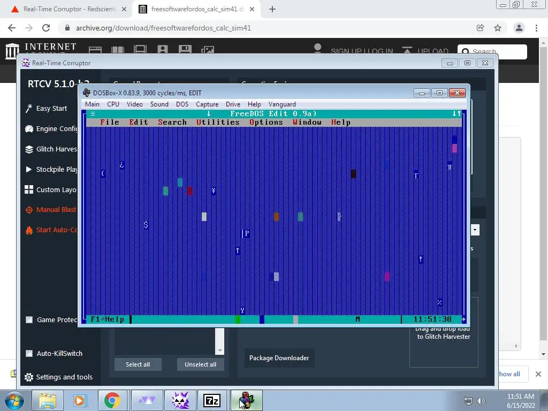Open Settings and tools in RTCV

click(x=59, y=377)
